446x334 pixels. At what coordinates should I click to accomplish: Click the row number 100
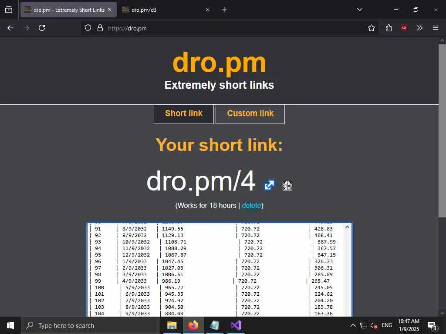click(x=100, y=288)
